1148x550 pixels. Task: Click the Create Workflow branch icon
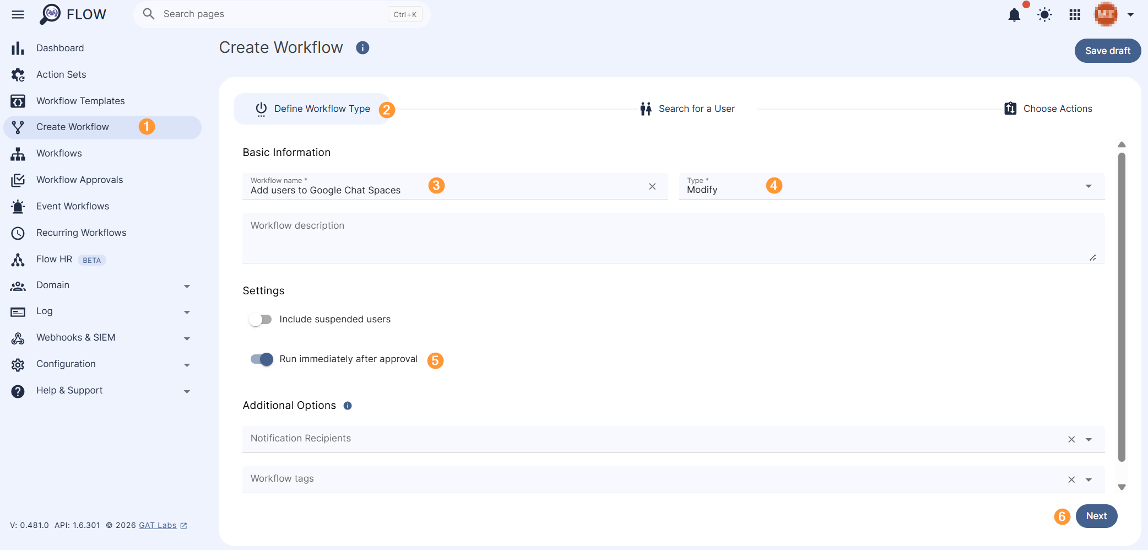pos(18,127)
